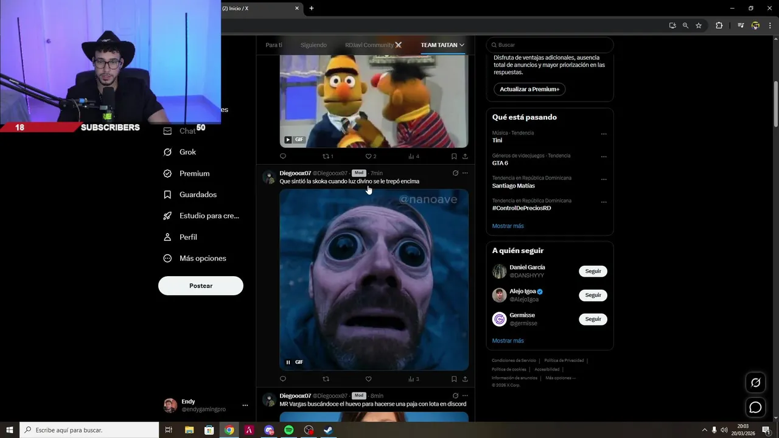Click Actualizar a Premium+ button
This screenshot has width=779, height=438.
[x=529, y=89]
